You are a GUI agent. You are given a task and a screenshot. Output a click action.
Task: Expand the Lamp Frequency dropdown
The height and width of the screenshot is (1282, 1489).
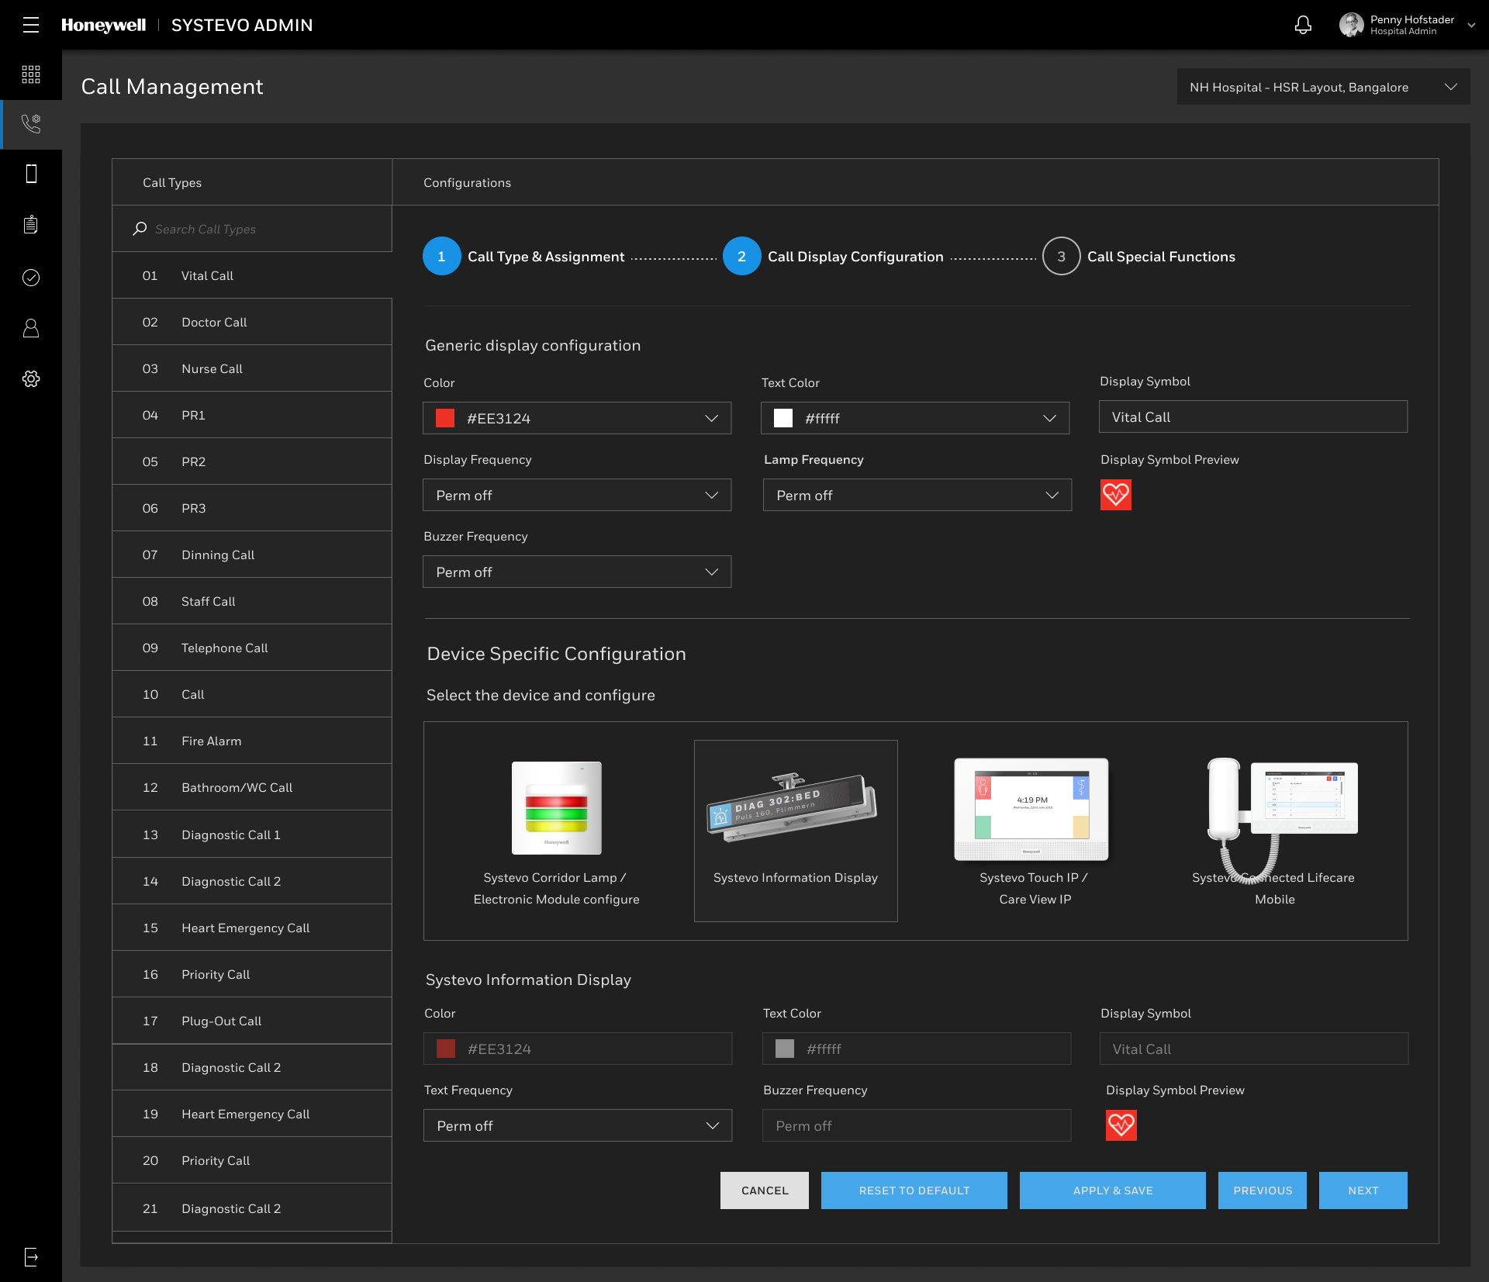pos(917,495)
